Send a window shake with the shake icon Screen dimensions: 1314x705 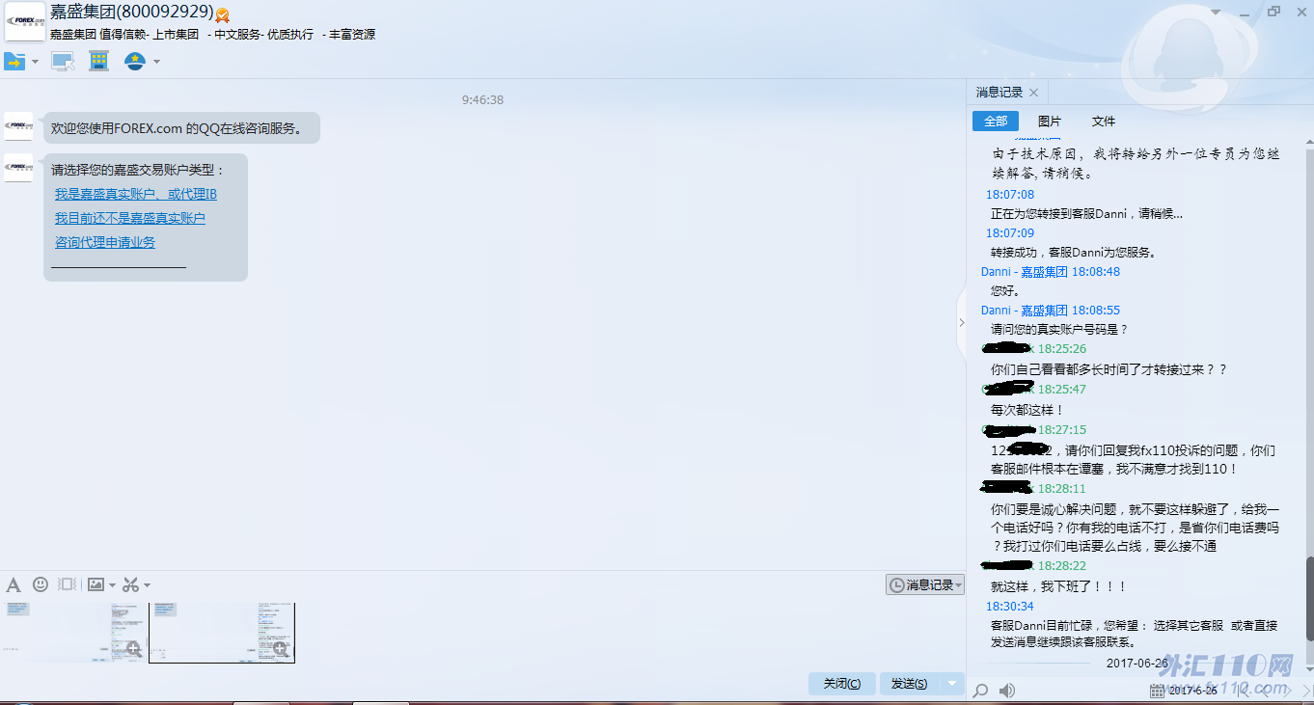(x=68, y=584)
